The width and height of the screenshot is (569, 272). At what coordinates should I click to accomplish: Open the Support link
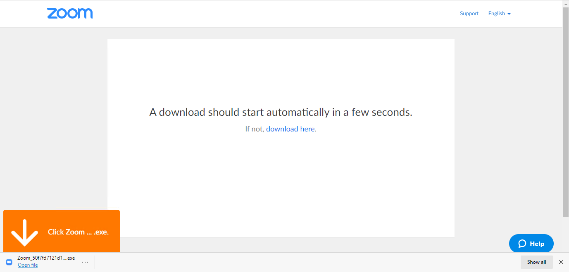click(x=469, y=14)
